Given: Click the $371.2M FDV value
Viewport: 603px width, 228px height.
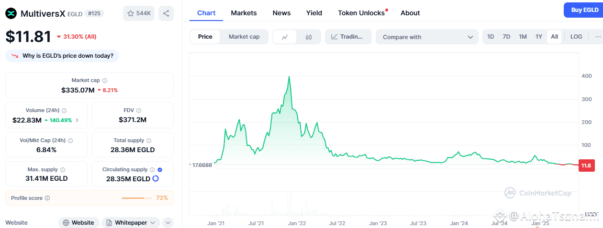Looking at the screenshot, I should point(133,120).
